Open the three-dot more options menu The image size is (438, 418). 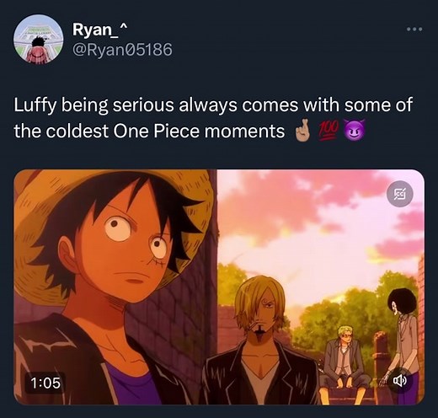click(x=414, y=29)
